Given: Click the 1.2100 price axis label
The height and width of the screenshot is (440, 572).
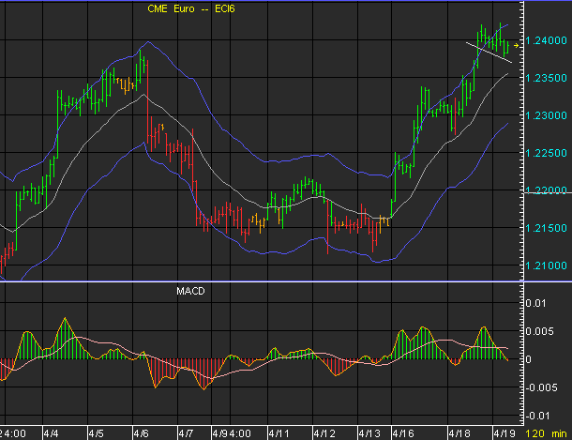Looking at the screenshot, I should [546, 266].
